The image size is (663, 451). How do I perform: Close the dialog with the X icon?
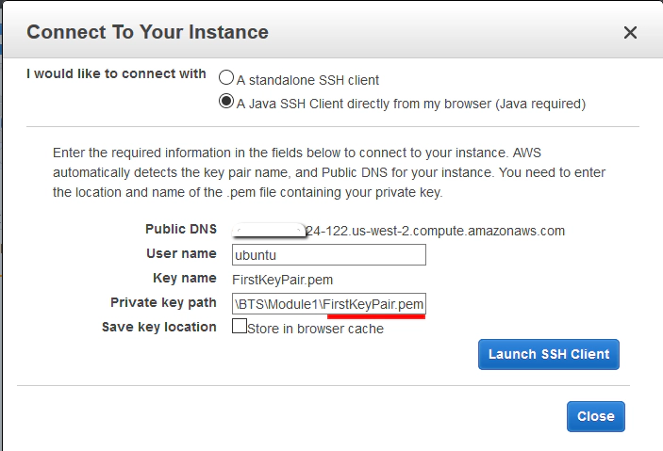631,32
